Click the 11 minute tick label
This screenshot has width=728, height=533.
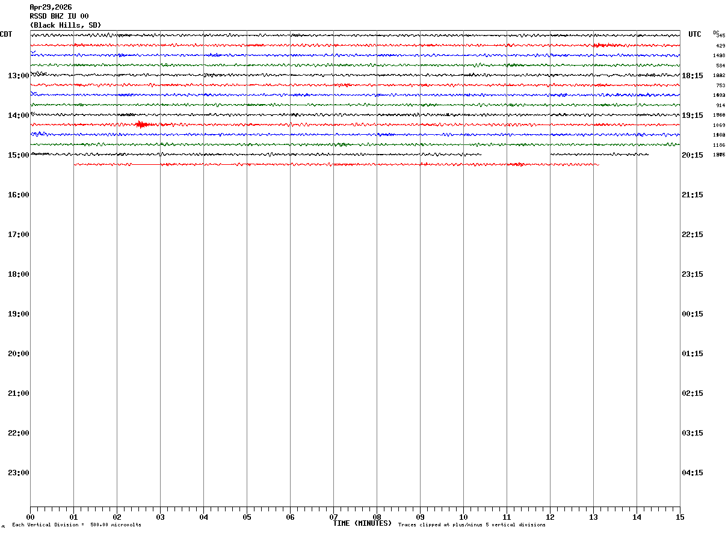tap(507, 517)
